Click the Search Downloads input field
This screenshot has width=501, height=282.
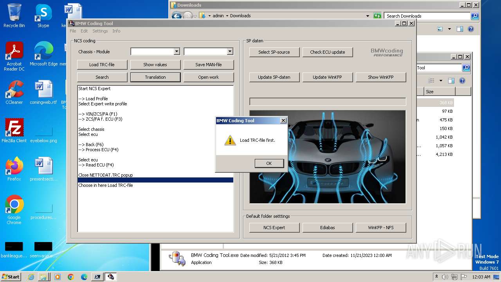point(428,16)
